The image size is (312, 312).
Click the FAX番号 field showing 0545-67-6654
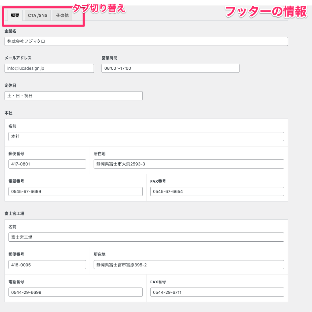(x=217, y=191)
